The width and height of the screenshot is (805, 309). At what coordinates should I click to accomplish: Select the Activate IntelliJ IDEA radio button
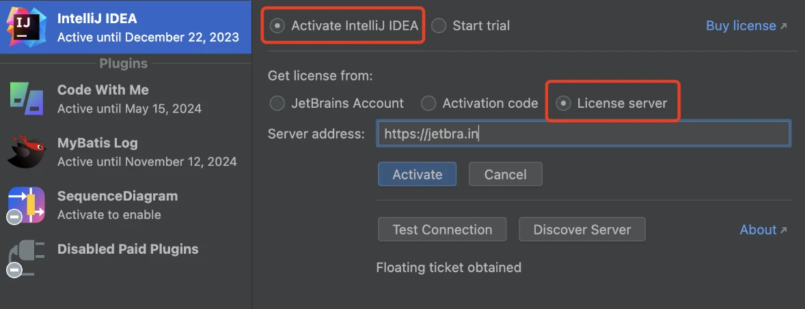click(277, 26)
